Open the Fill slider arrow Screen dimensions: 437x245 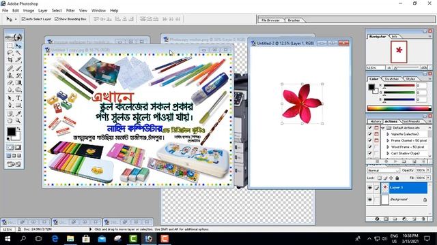point(428,178)
